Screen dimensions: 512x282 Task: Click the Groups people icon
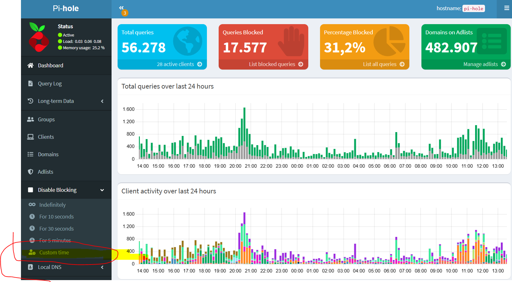tap(31, 119)
